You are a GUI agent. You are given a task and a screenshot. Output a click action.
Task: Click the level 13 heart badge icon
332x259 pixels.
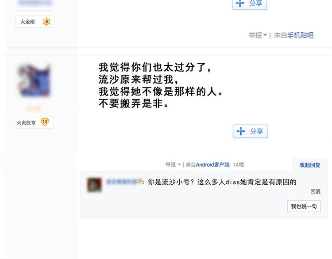[45, 122]
